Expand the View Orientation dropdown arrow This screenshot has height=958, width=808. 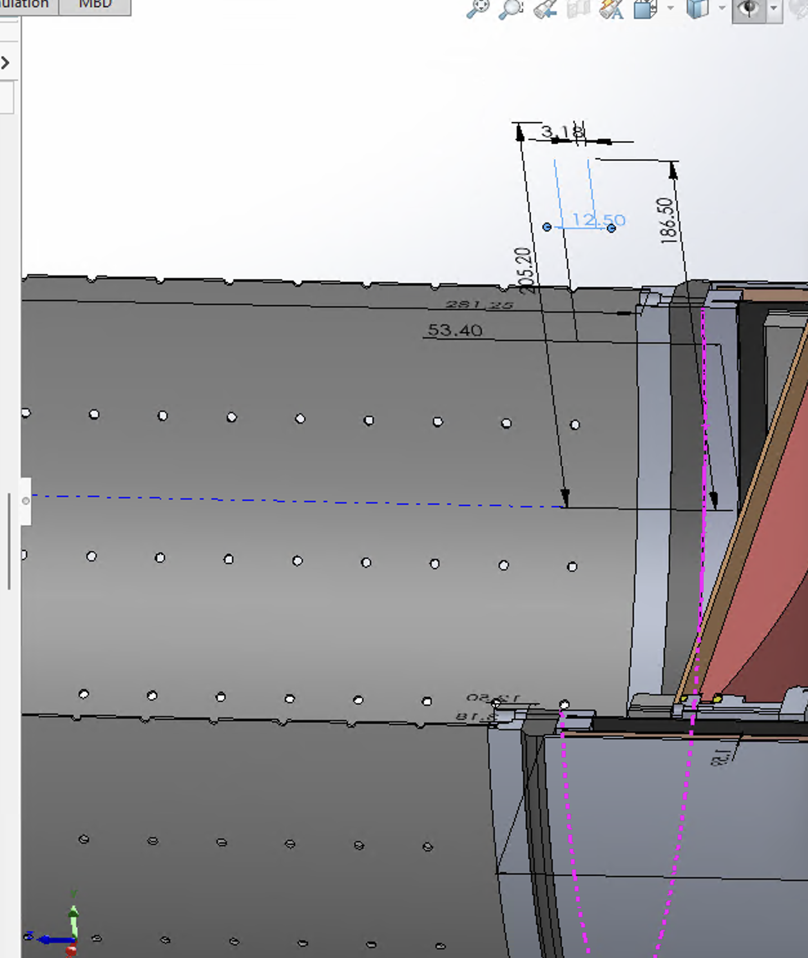(671, 8)
